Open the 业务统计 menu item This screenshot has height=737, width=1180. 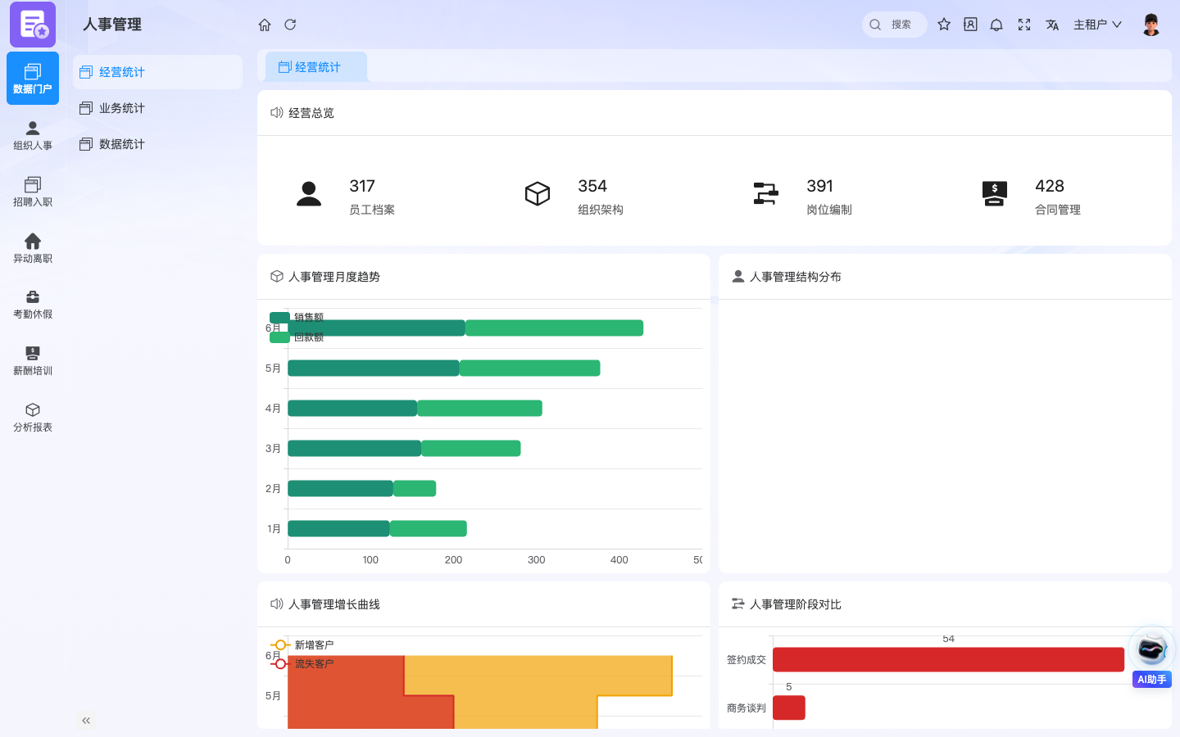point(157,108)
